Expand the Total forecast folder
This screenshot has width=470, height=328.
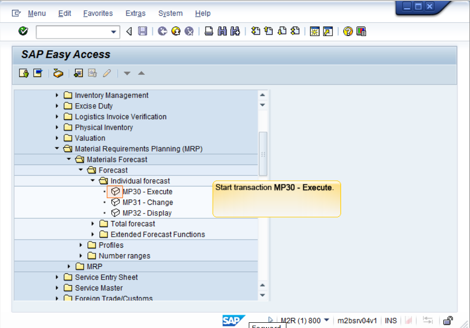(x=93, y=223)
